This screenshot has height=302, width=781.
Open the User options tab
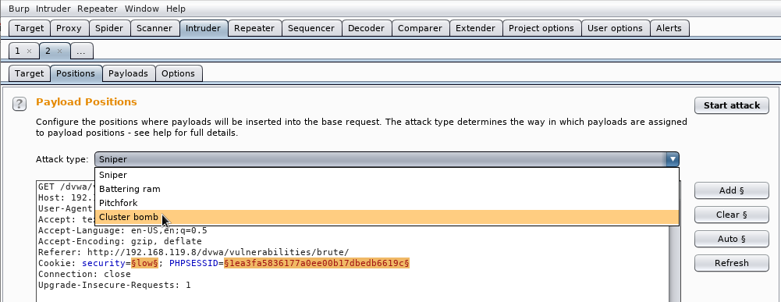615,28
